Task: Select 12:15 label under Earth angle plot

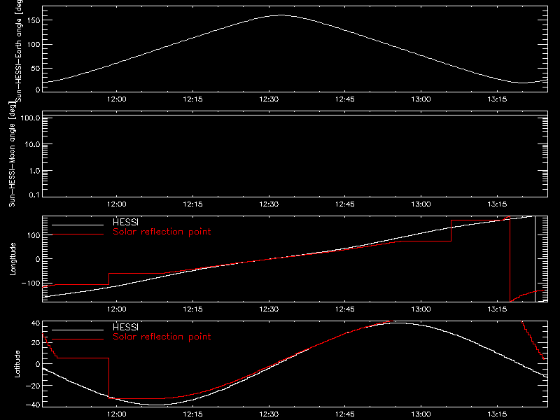Action: [192, 99]
